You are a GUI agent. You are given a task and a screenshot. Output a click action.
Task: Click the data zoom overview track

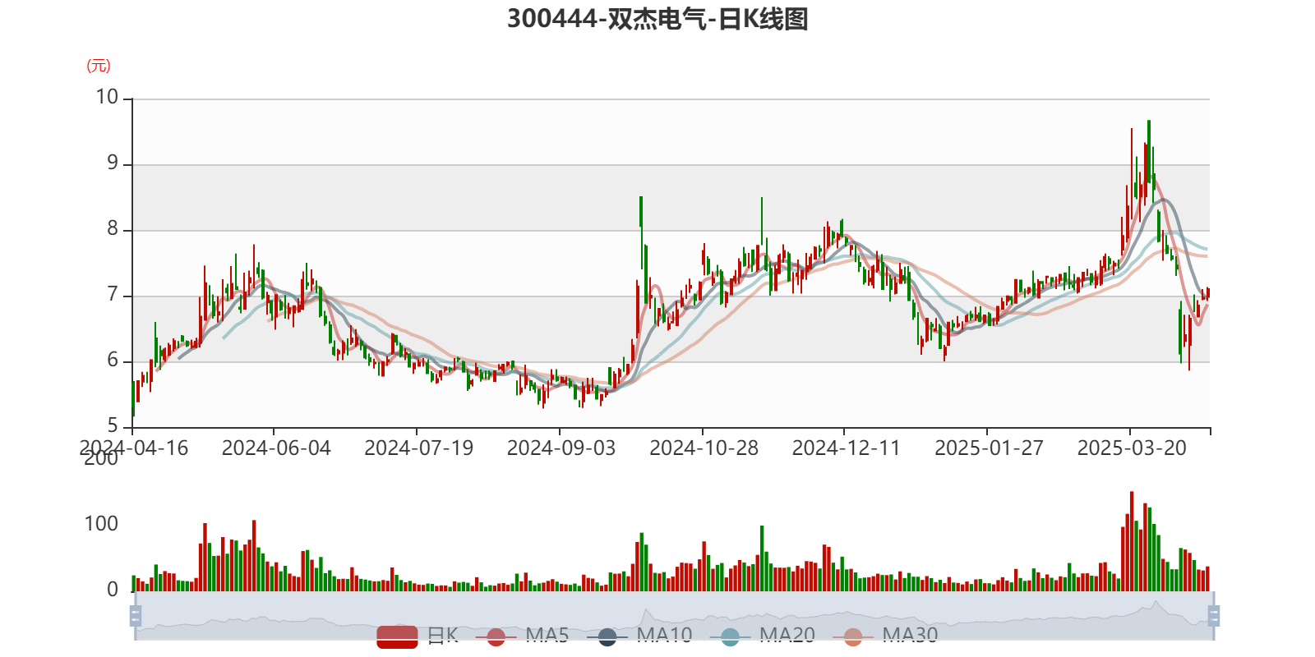click(674, 616)
